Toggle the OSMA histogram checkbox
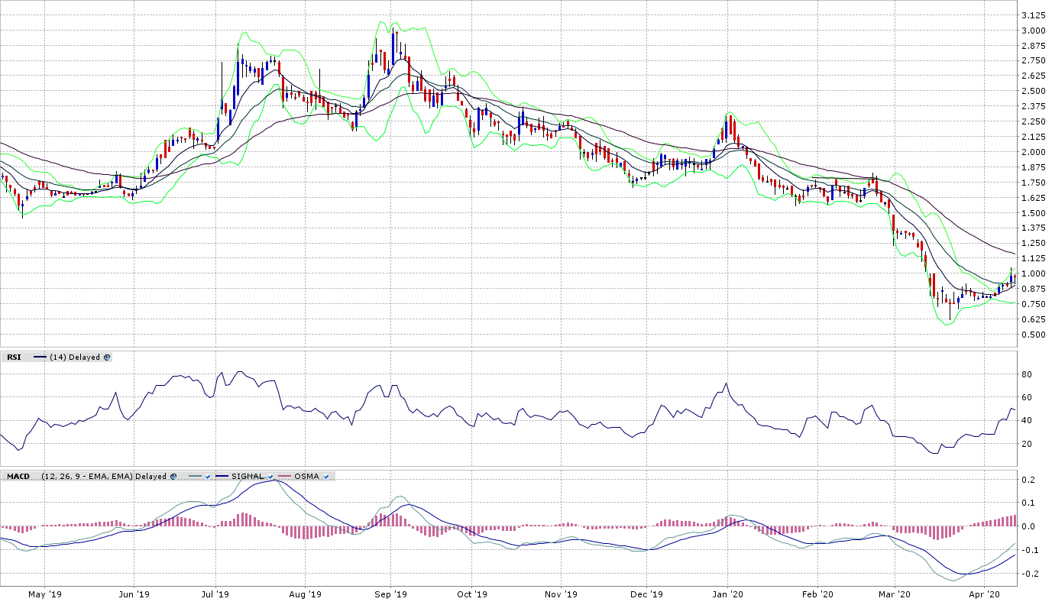Viewport: 1052px width, 605px height. [326, 476]
